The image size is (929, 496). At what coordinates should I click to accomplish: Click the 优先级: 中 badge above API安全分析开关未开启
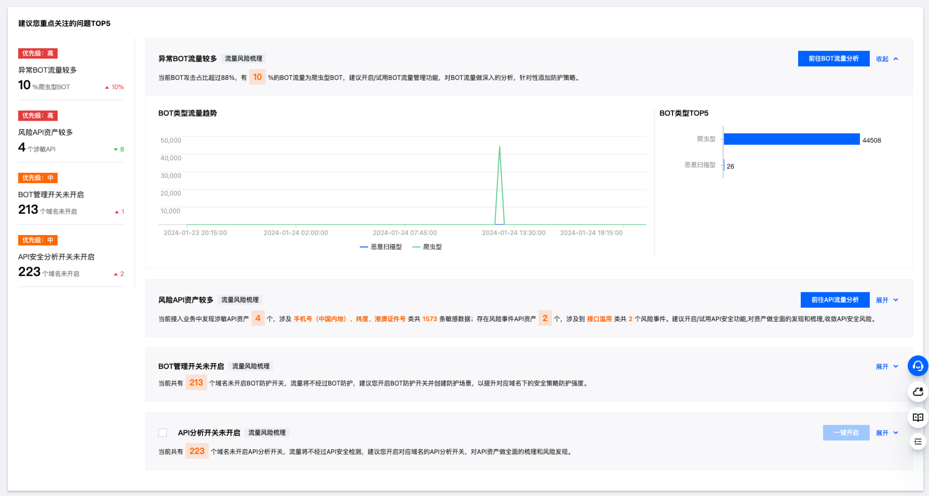click(38, 240)
